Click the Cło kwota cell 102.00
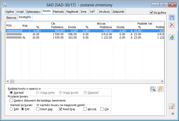Image resolution: width=179 pixels, height=121 pixels. coord(71,37)
